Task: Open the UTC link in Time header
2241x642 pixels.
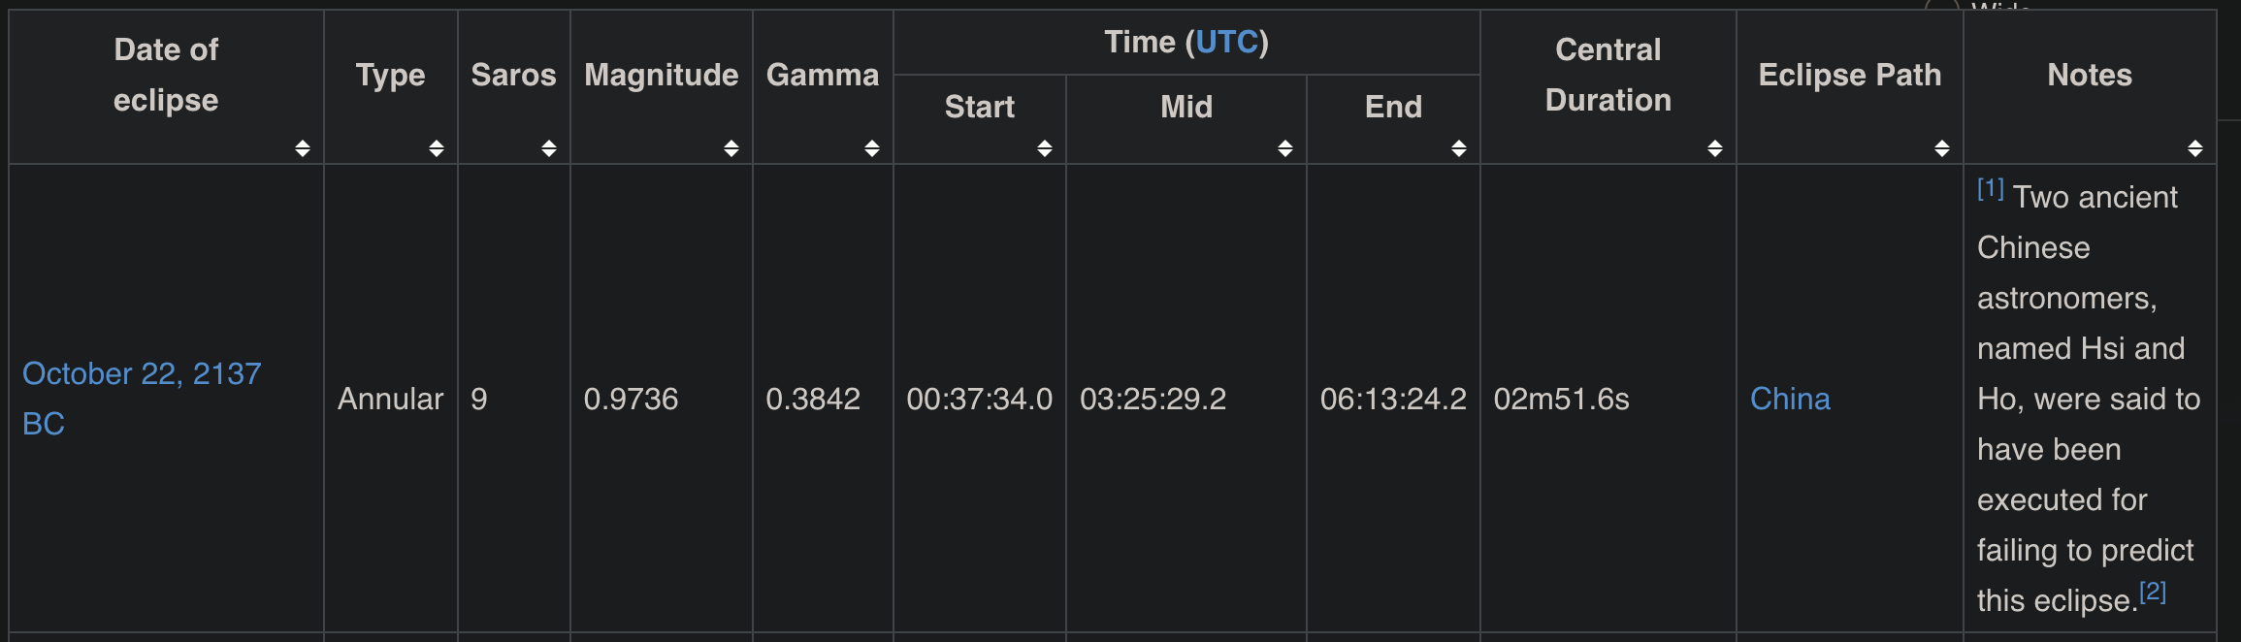Action: 1227,43
